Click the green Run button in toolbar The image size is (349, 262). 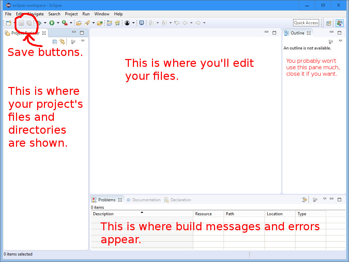click(52, 23)
